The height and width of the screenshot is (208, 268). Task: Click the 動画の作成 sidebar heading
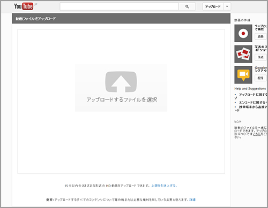(x=242, y=20)
